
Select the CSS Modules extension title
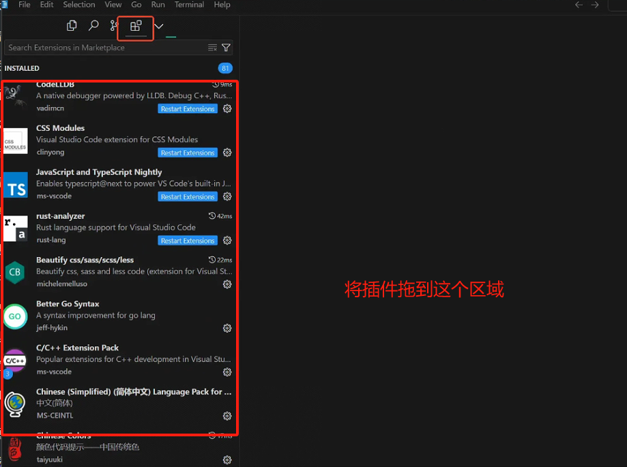[x=61, y=128]
